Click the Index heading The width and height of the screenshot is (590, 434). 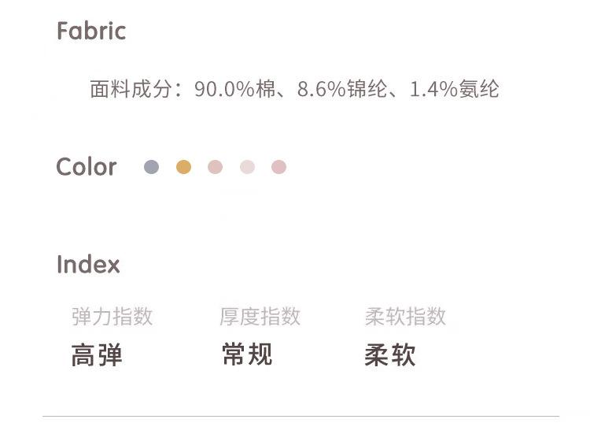pyautogui.click(x=88, y=265)
